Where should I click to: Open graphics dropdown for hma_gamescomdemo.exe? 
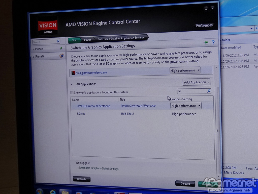(x=185, y=70)
